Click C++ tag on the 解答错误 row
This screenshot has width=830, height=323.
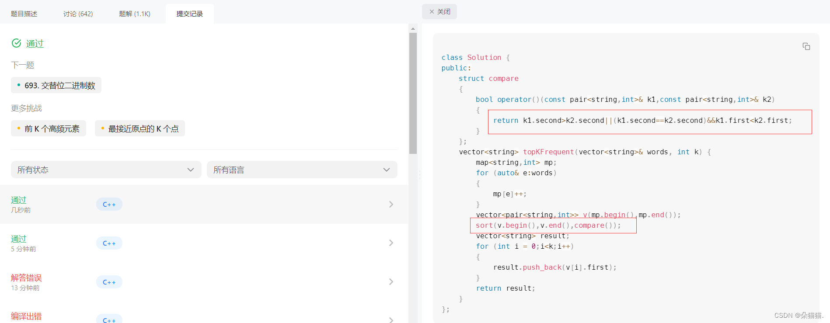109,282
